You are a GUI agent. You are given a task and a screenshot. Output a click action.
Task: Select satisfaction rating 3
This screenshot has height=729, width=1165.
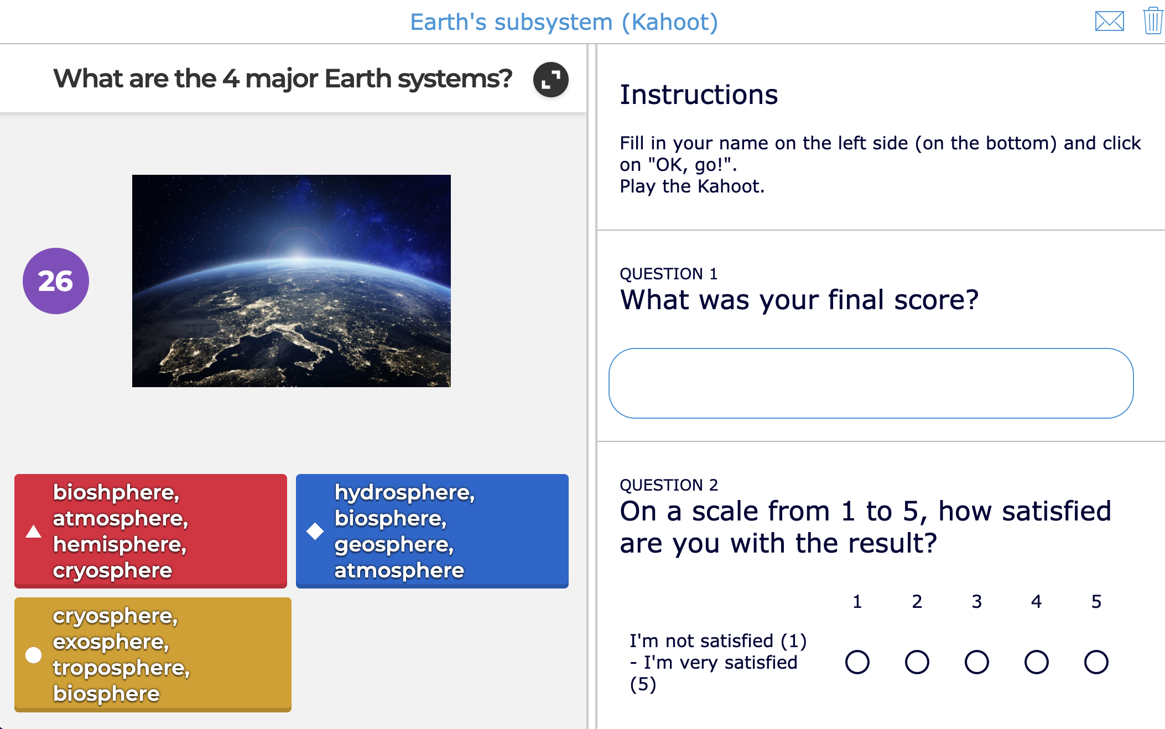click(976, 662)
